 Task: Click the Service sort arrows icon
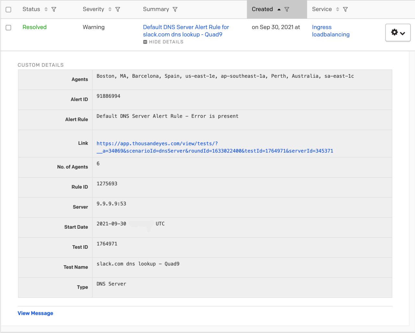tap(338, 9)
